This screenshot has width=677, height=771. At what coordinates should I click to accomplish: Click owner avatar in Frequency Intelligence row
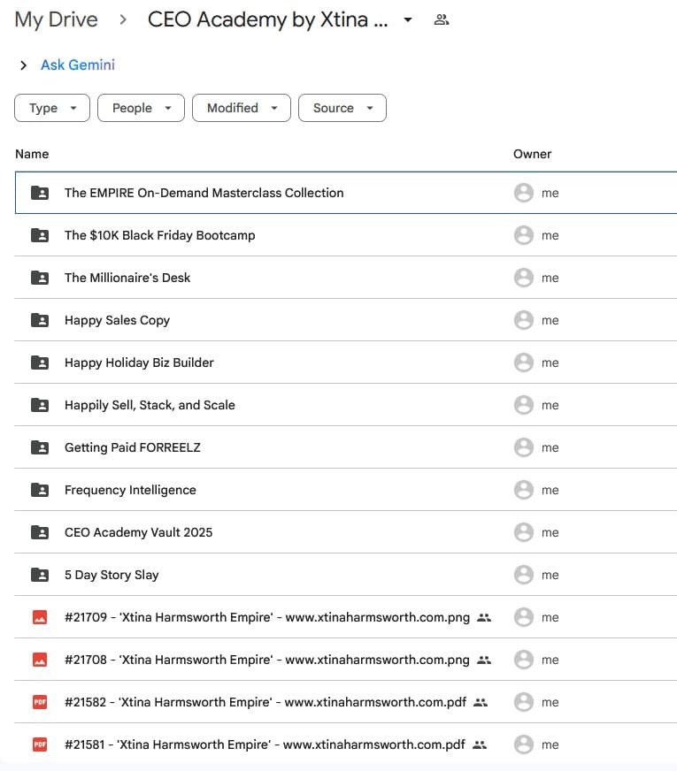[523, 490]
